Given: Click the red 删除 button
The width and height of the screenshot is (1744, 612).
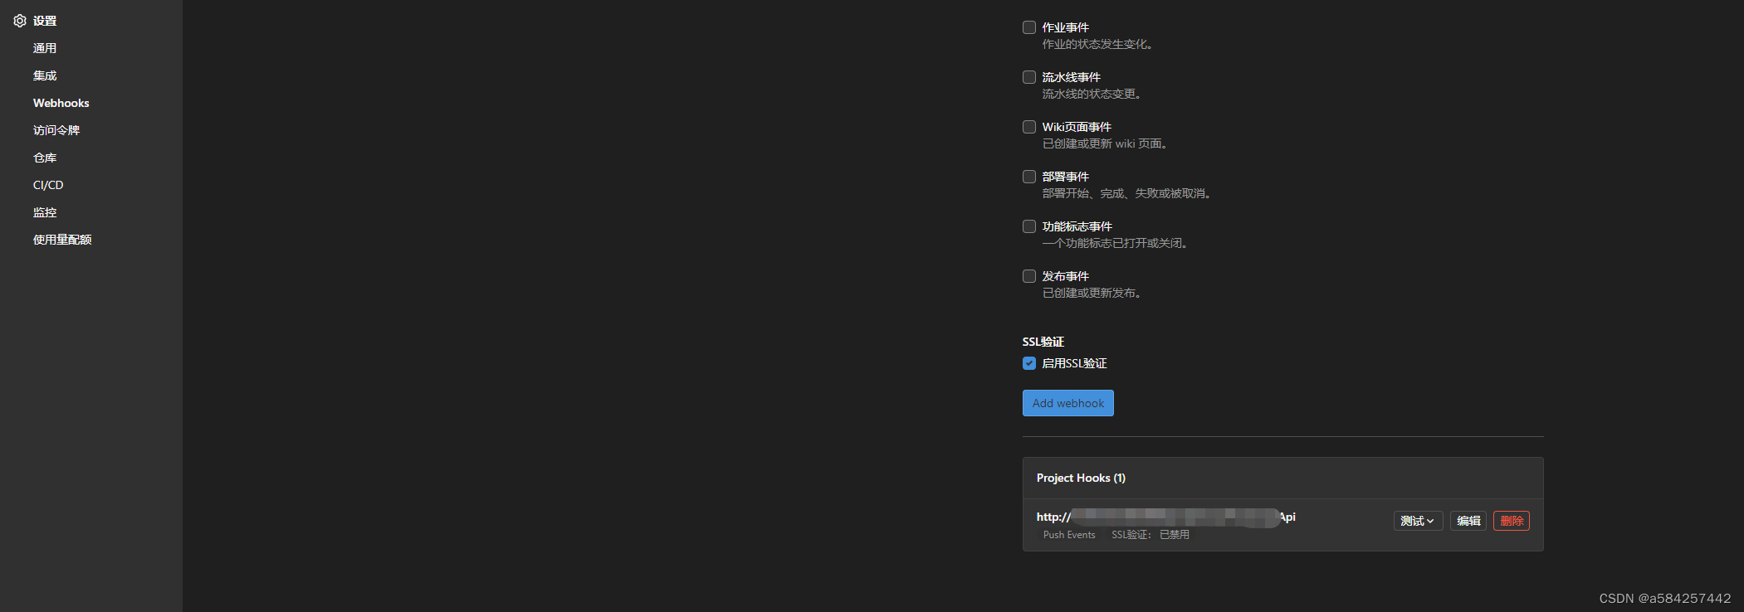Looking at the screenshot, I should [x=1512, y=521].
